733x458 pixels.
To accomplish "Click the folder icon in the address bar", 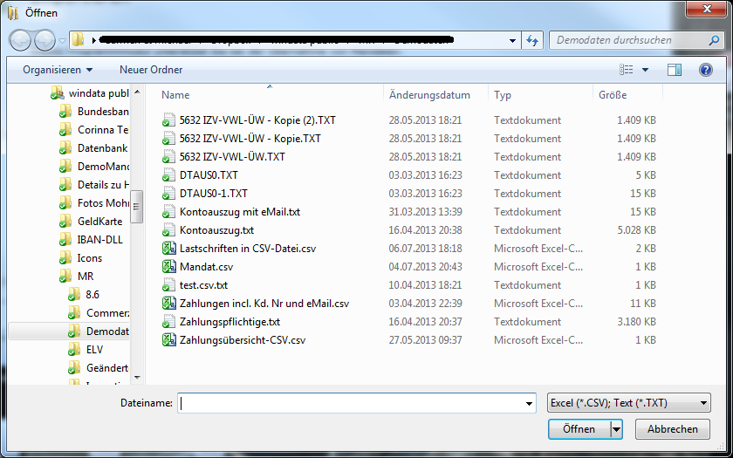I will (x=78, y=41).
